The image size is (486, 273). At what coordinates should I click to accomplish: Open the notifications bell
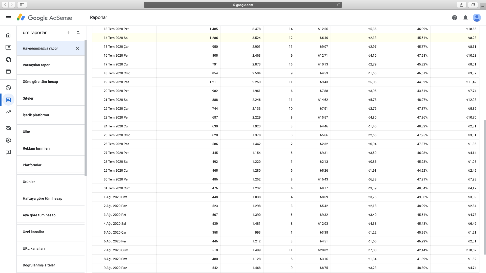tap(465, 18)
